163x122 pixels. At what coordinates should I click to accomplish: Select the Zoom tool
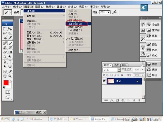10,76
